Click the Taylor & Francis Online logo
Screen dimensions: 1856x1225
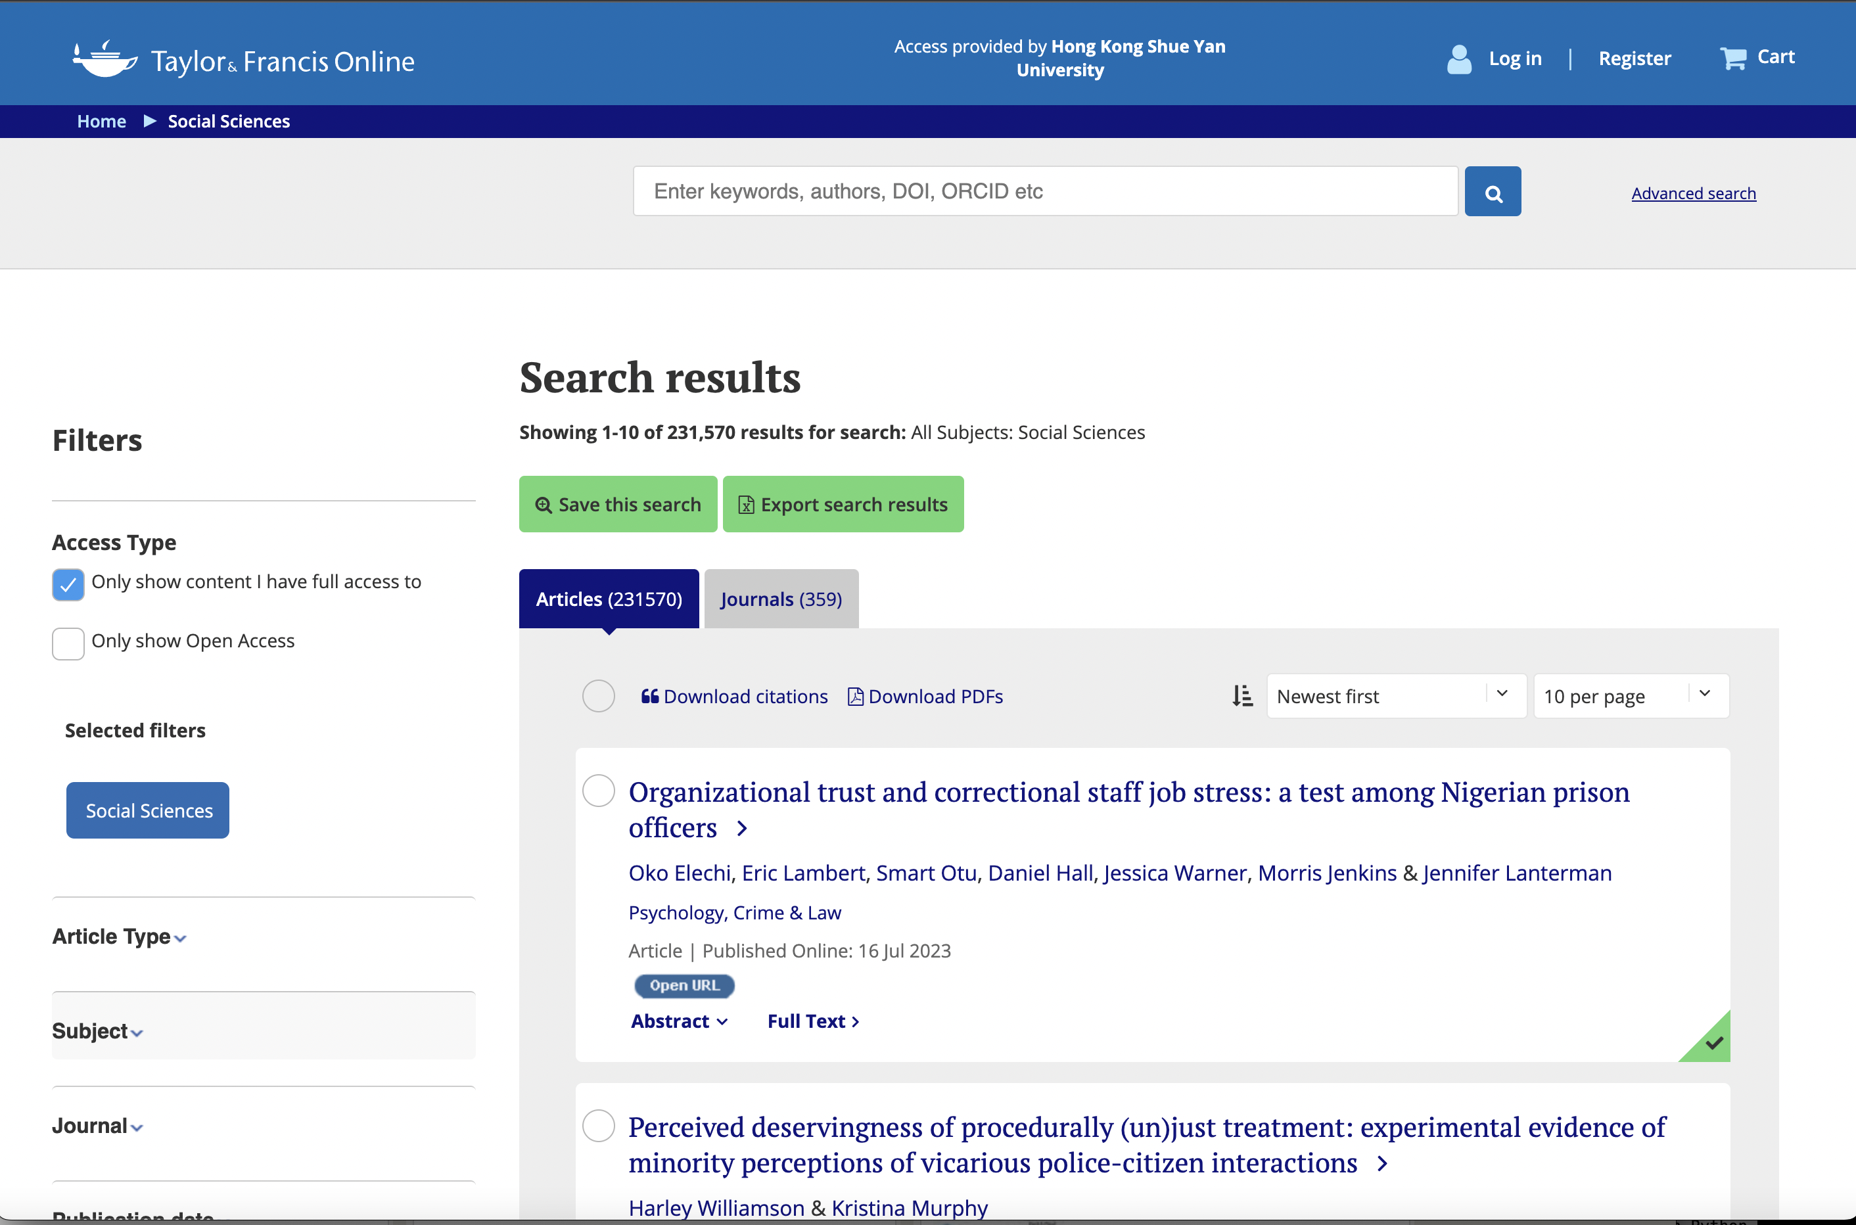coord(244,60)
